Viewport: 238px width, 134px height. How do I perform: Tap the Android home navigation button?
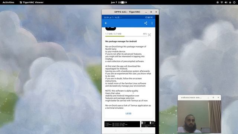(128, 131)
